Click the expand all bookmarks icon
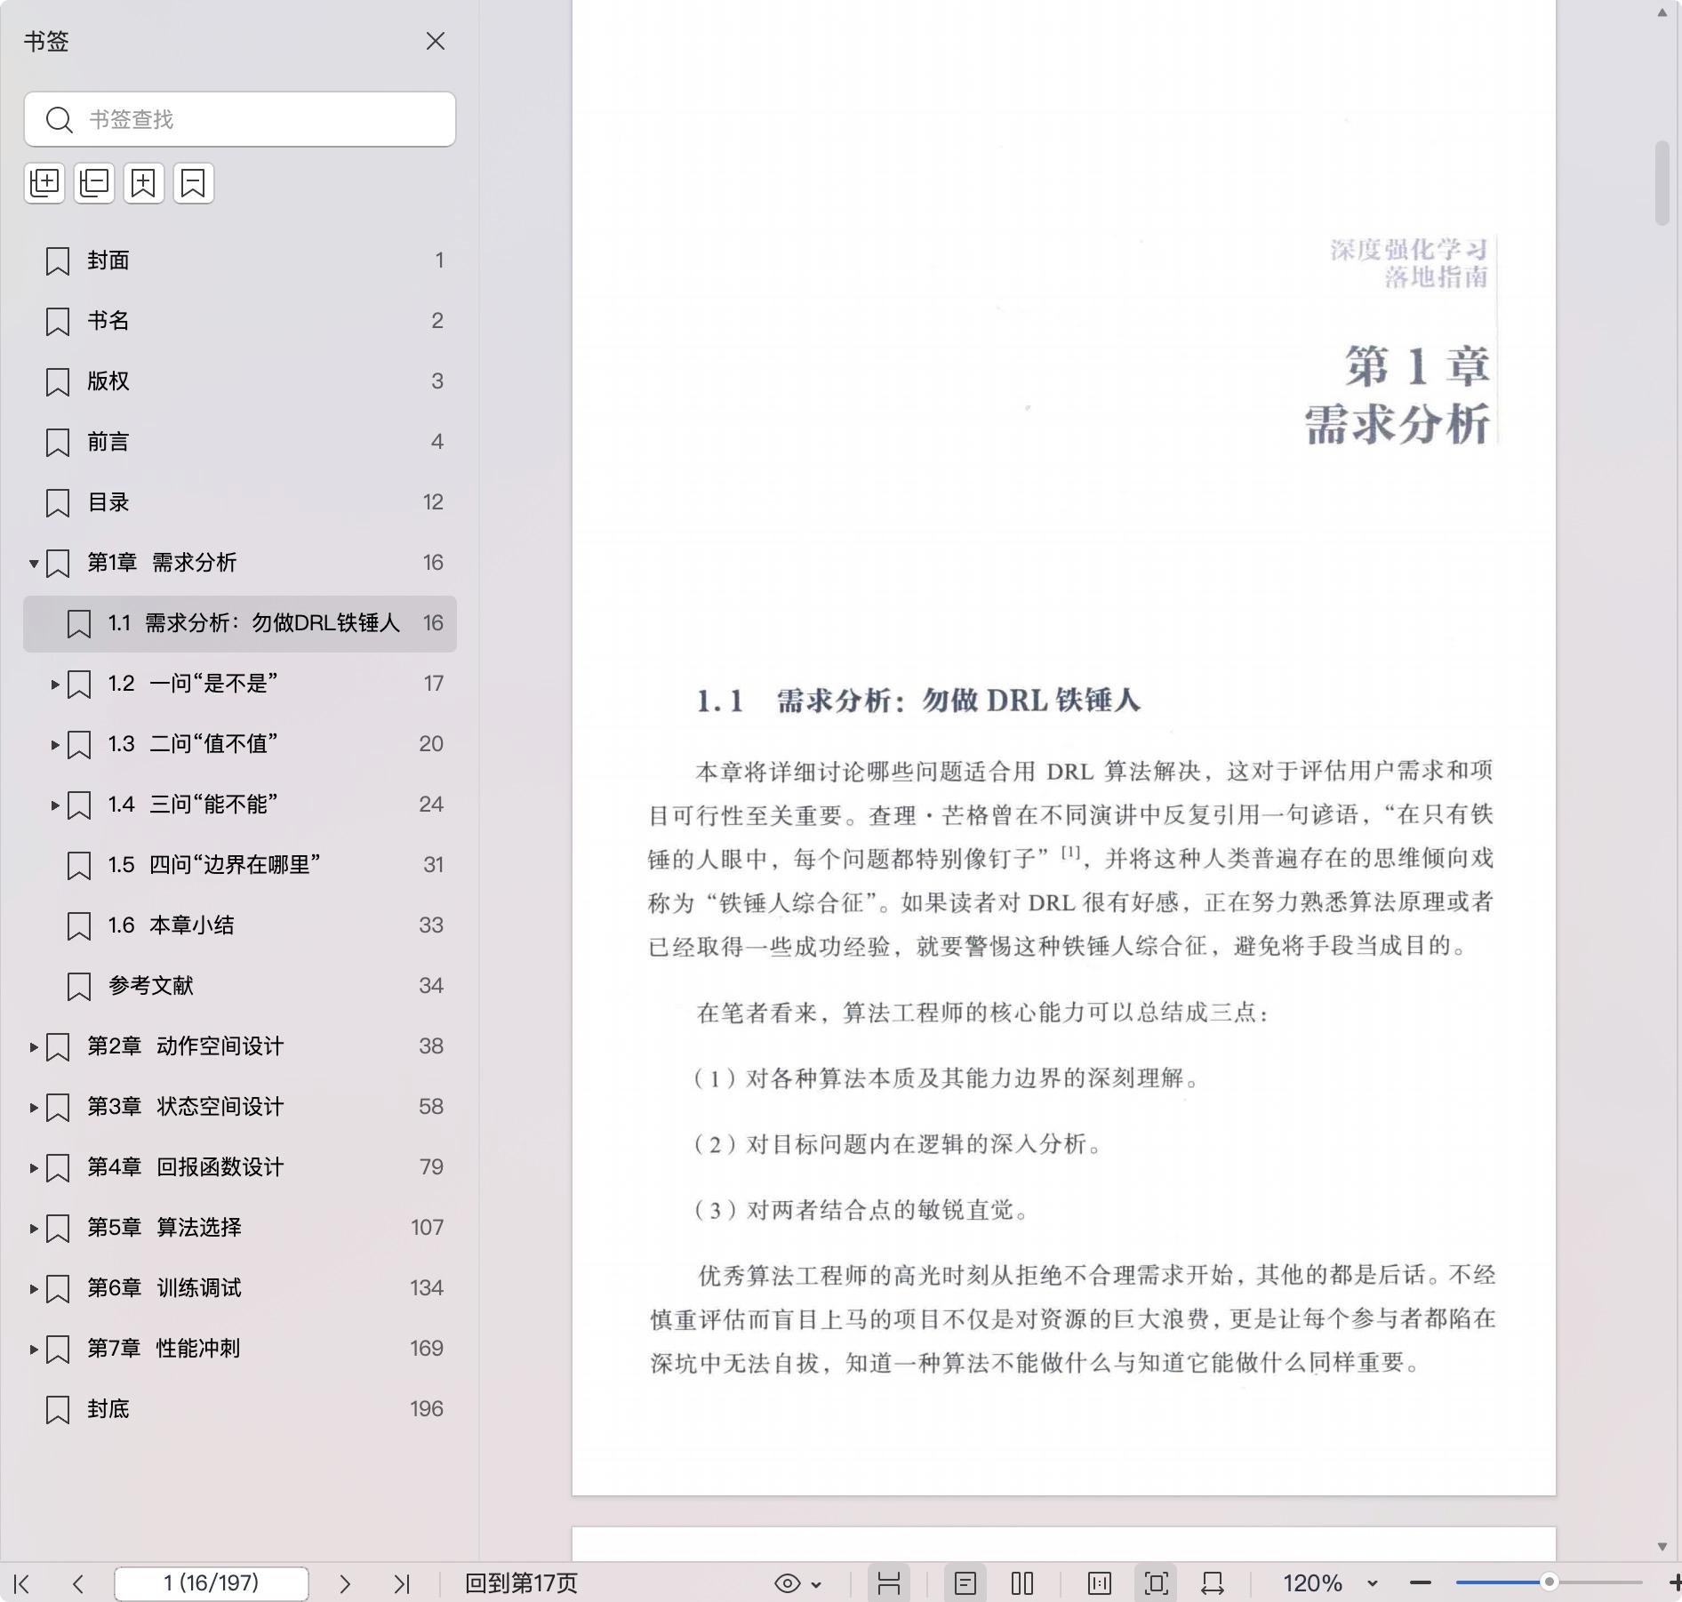 click(x=44, y=183)
